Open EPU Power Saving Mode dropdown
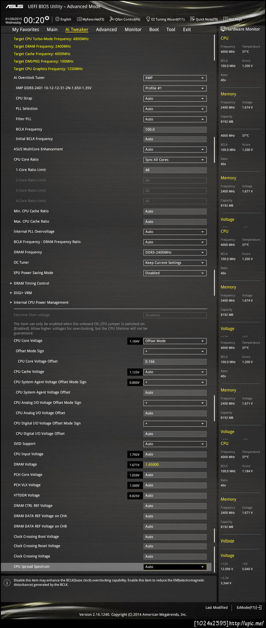 click(175, 273)
